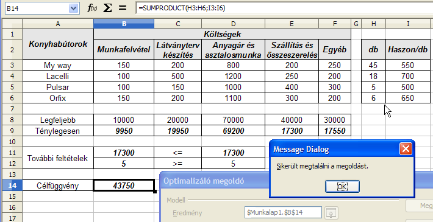Image resolution: width=433 pixels, height=222 pixels.
Task: Select column A header
Action: tap(58, 24)
